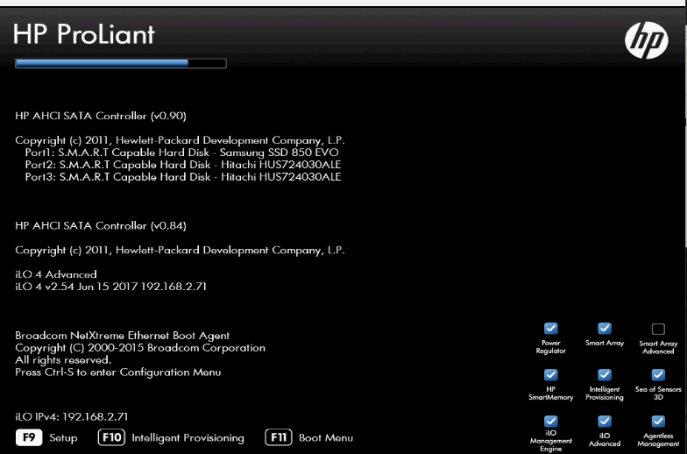Toggle the Sea of Sensors 3D checkbox
This screenshot has width=687, height=454.
coord(658,374)
